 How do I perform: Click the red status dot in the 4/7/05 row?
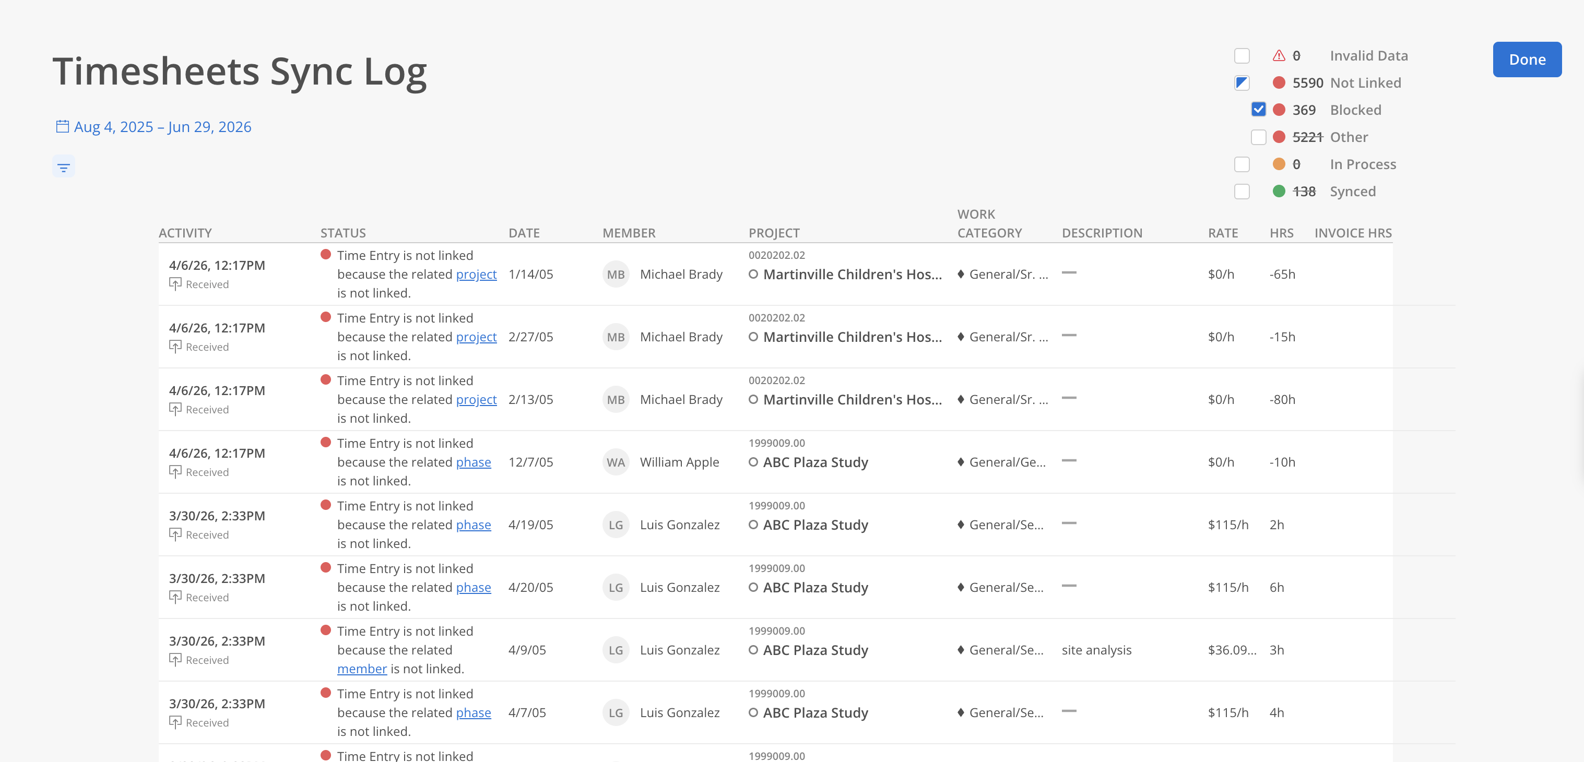pos(326,693)
